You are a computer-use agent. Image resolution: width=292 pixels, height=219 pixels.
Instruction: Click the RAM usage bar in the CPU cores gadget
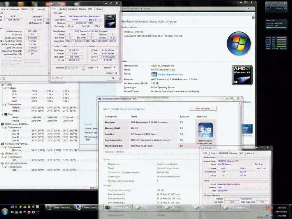click(281, 46)
